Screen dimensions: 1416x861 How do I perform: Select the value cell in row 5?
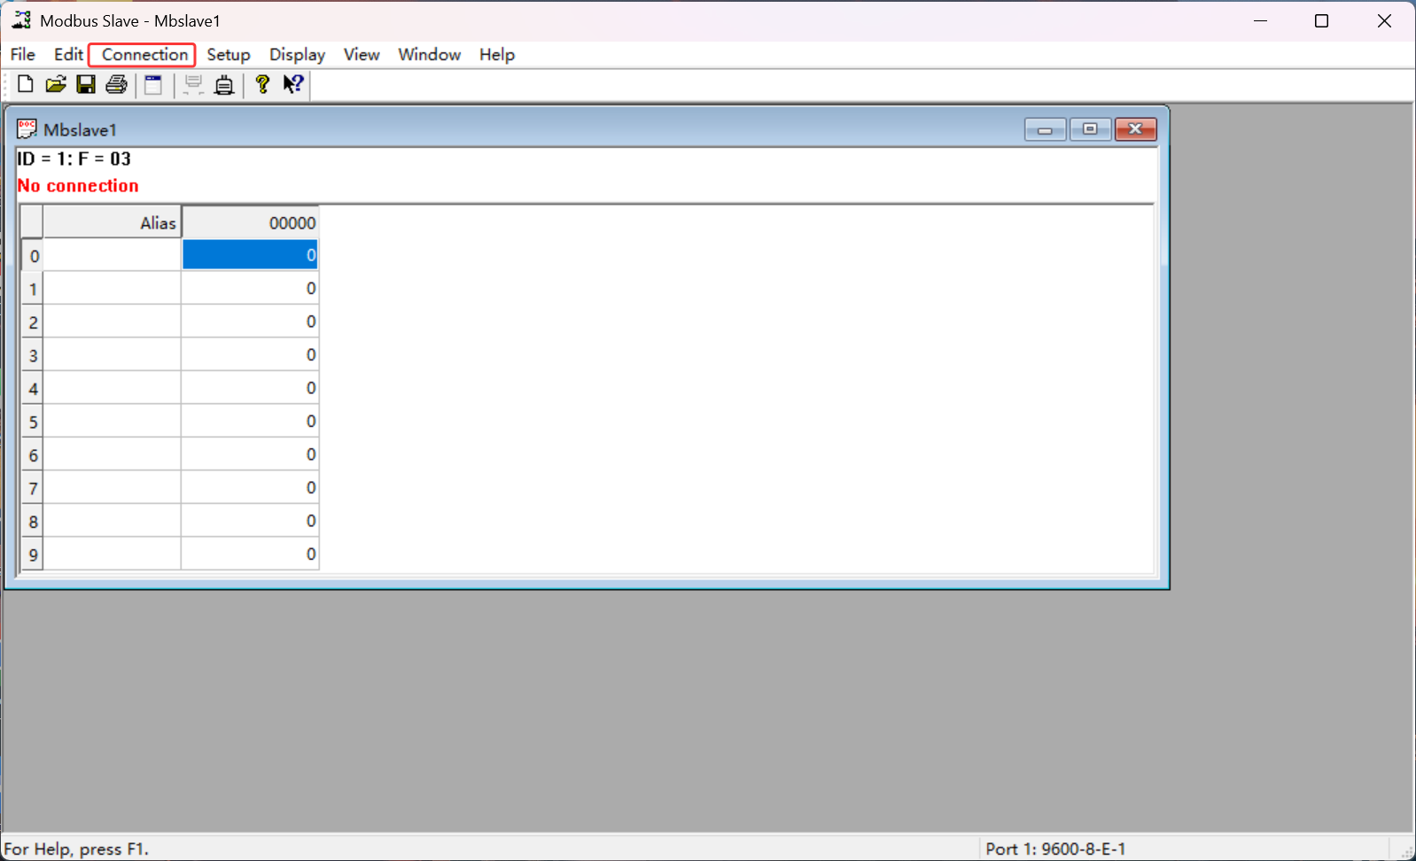250,422
